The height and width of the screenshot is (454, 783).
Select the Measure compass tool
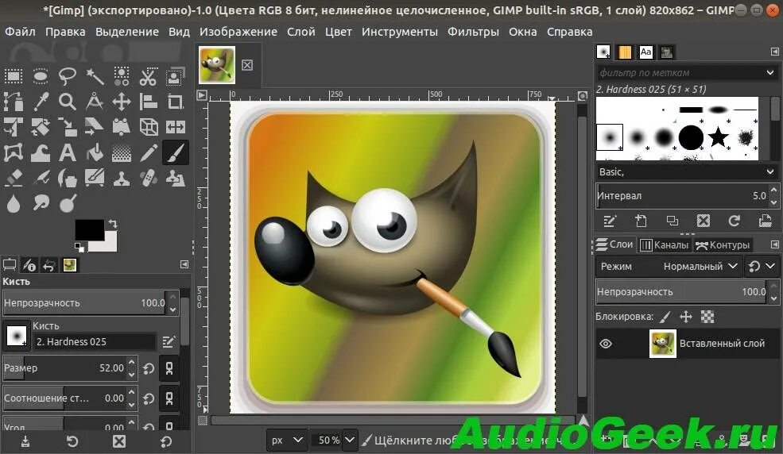(95, 102)
